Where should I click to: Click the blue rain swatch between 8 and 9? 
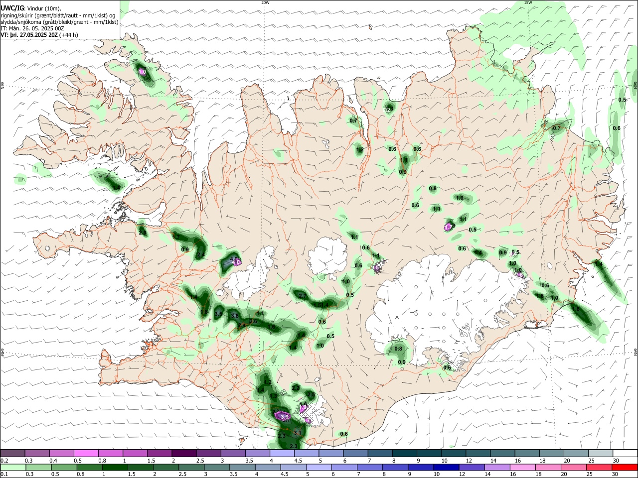point(395,468)
